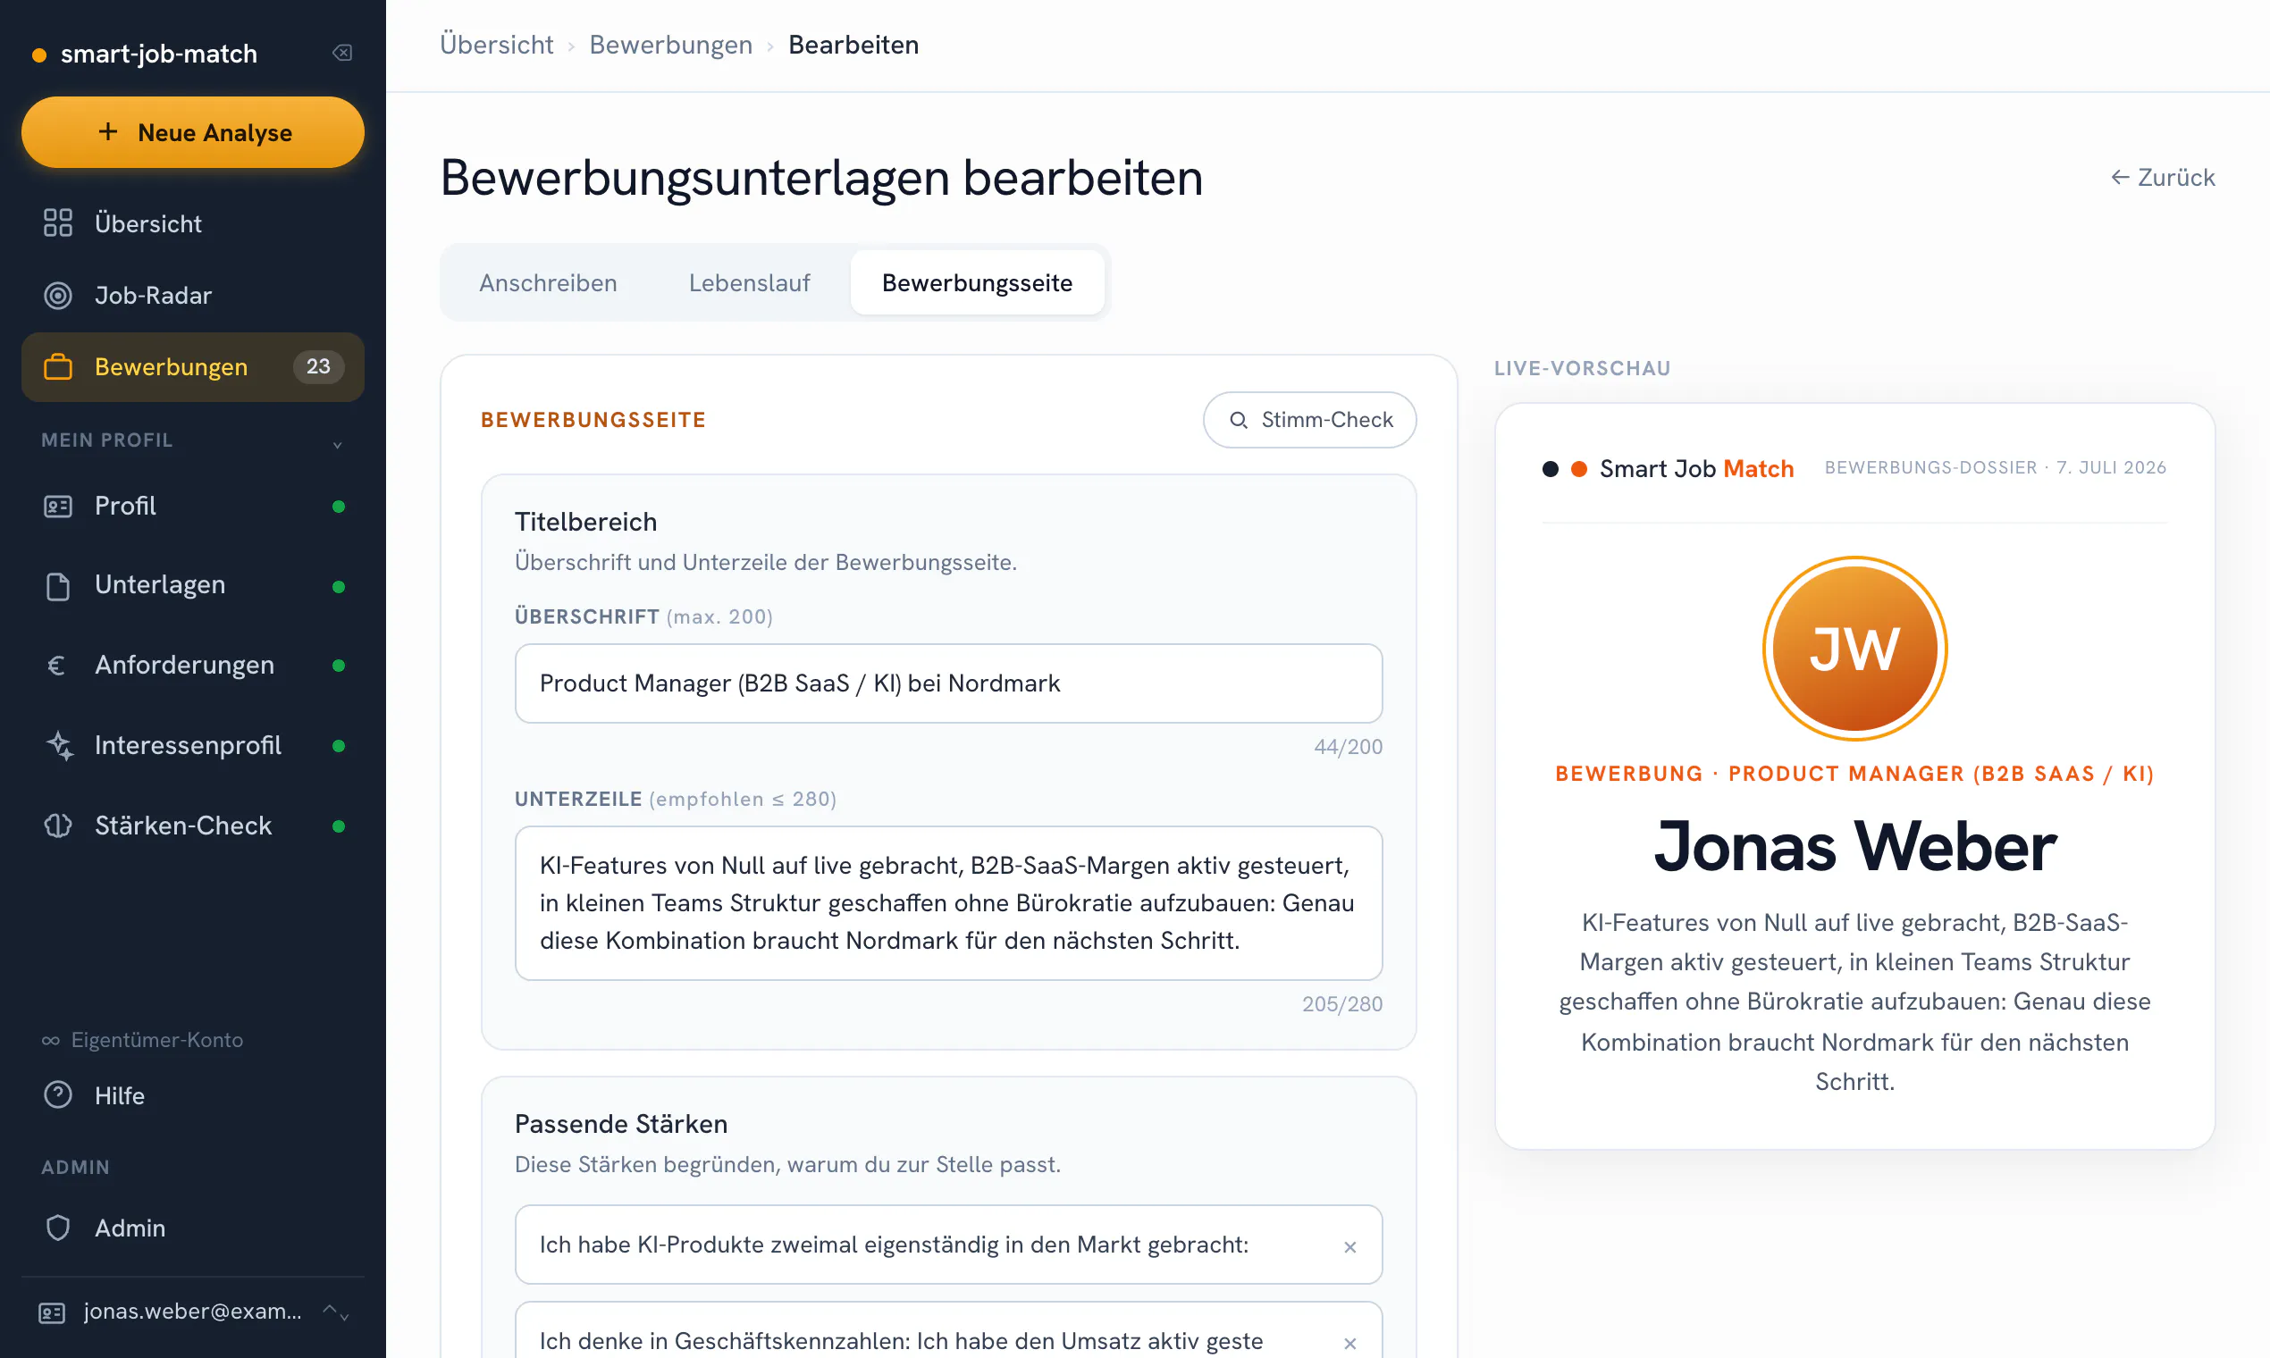
Task: Focus the Unterzeile text area
Action: [x=948, y=903]
